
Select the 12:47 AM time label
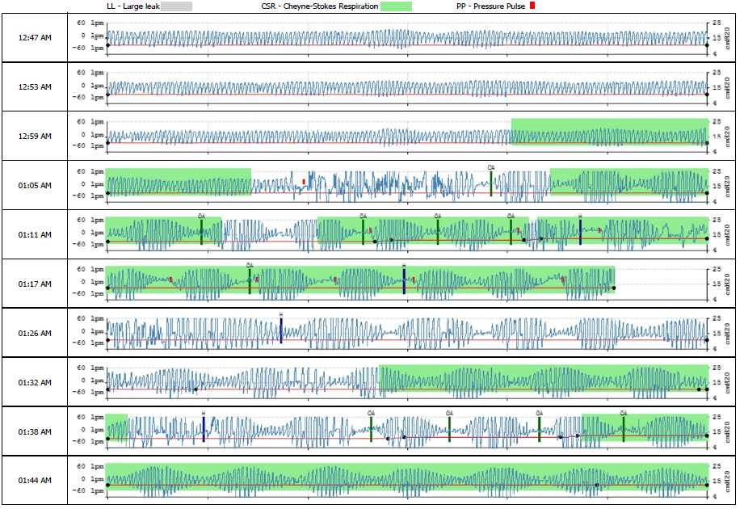pos(35,38)
